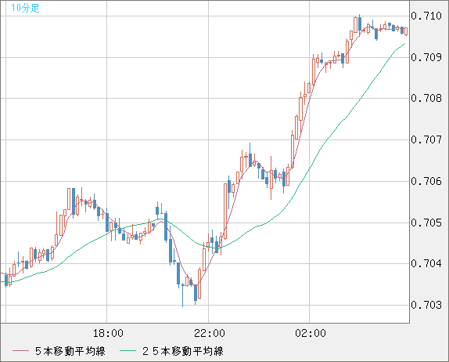The image size is (449, 362).
Task: Click the 0.707 price axis label
Action: coord(426,140)
